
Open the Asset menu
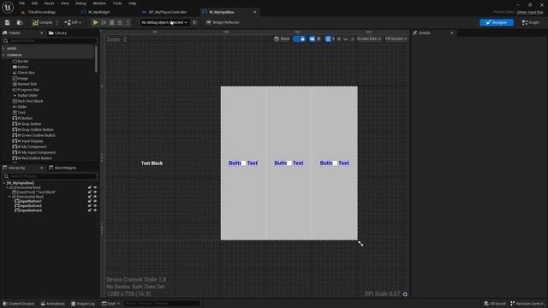(x=50, y=3)
